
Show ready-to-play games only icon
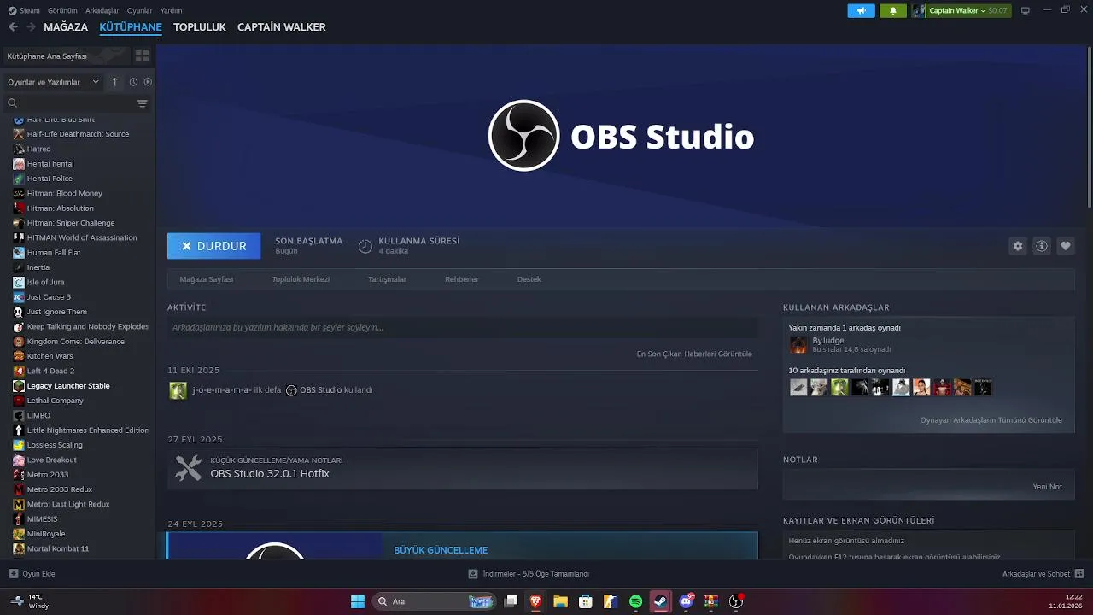point(148,82)
